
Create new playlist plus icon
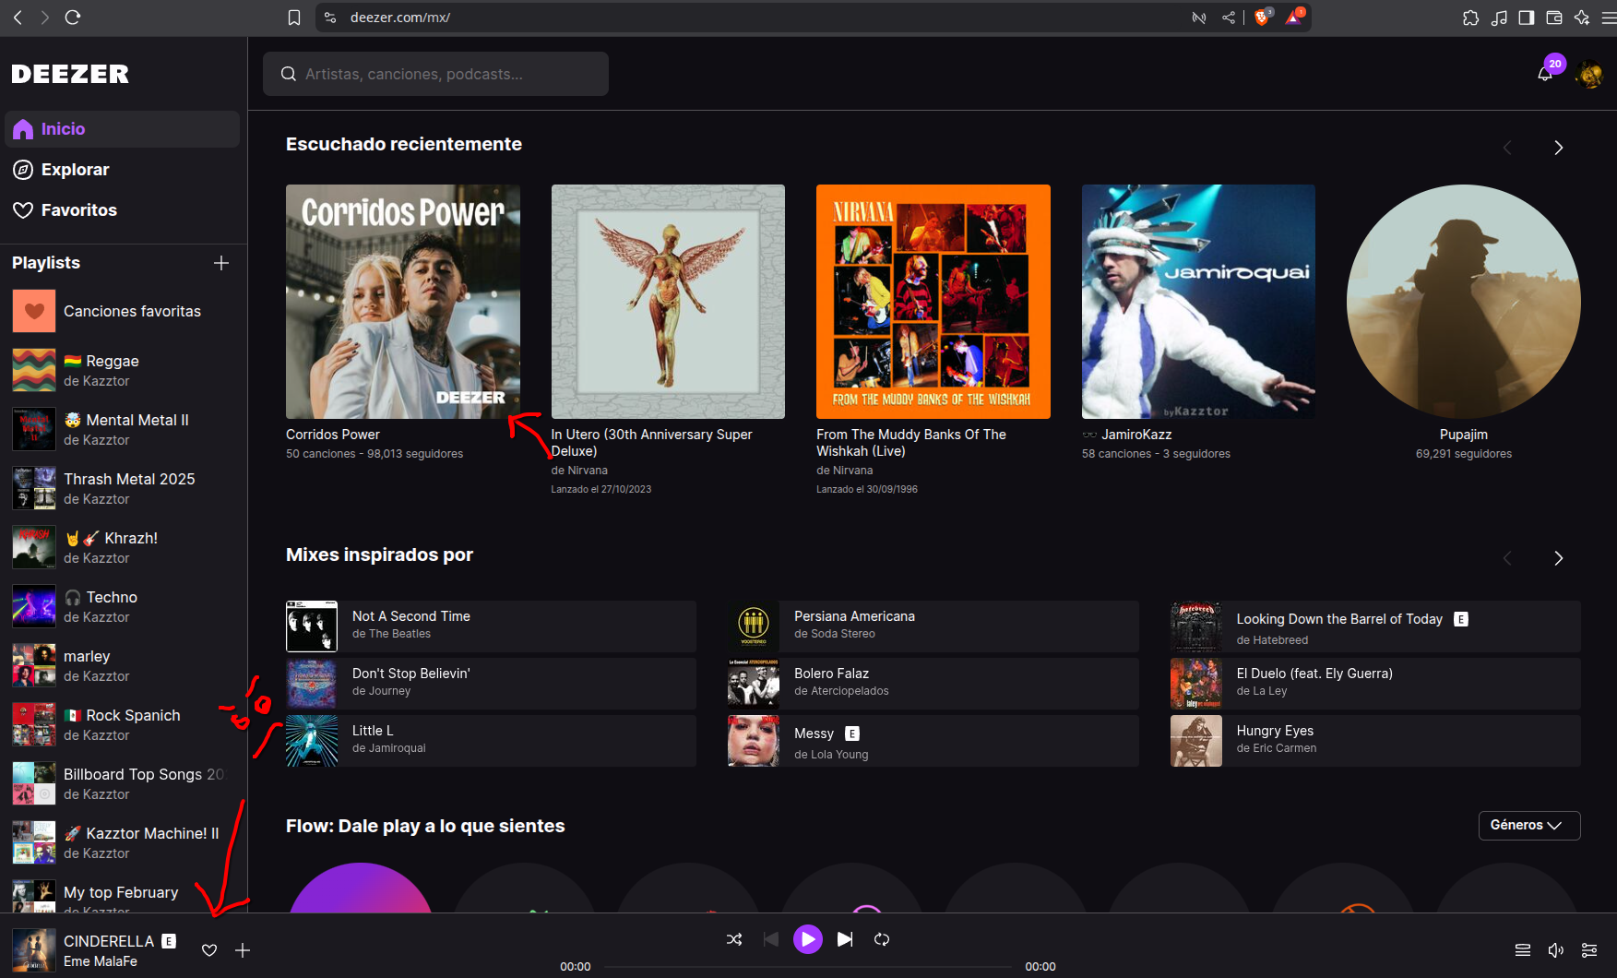click(x=221, y=263)
